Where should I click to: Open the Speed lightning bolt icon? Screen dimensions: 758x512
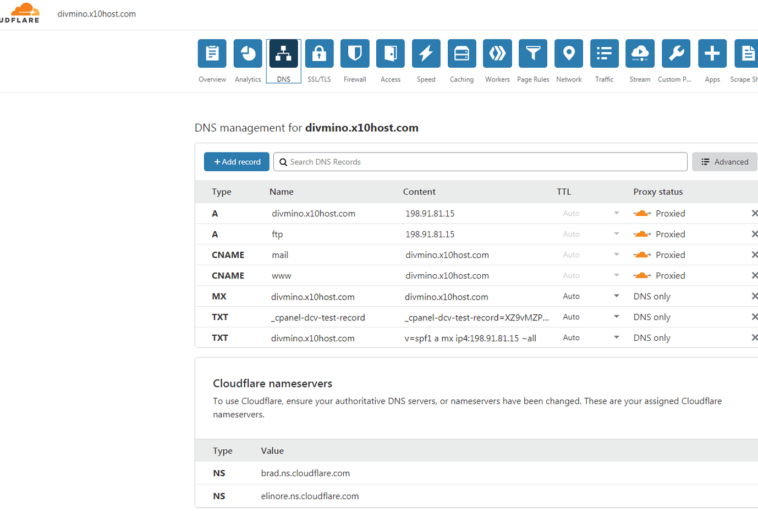coord(426,53)
